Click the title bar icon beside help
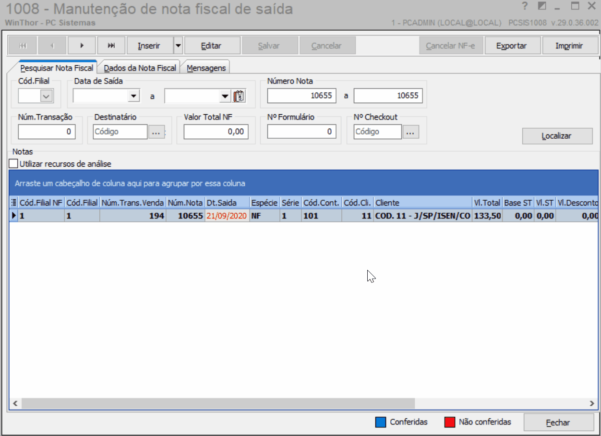Image resolution: width=601 pixels, height=436 pixels. pyautogui.click(x=542, y=6)
